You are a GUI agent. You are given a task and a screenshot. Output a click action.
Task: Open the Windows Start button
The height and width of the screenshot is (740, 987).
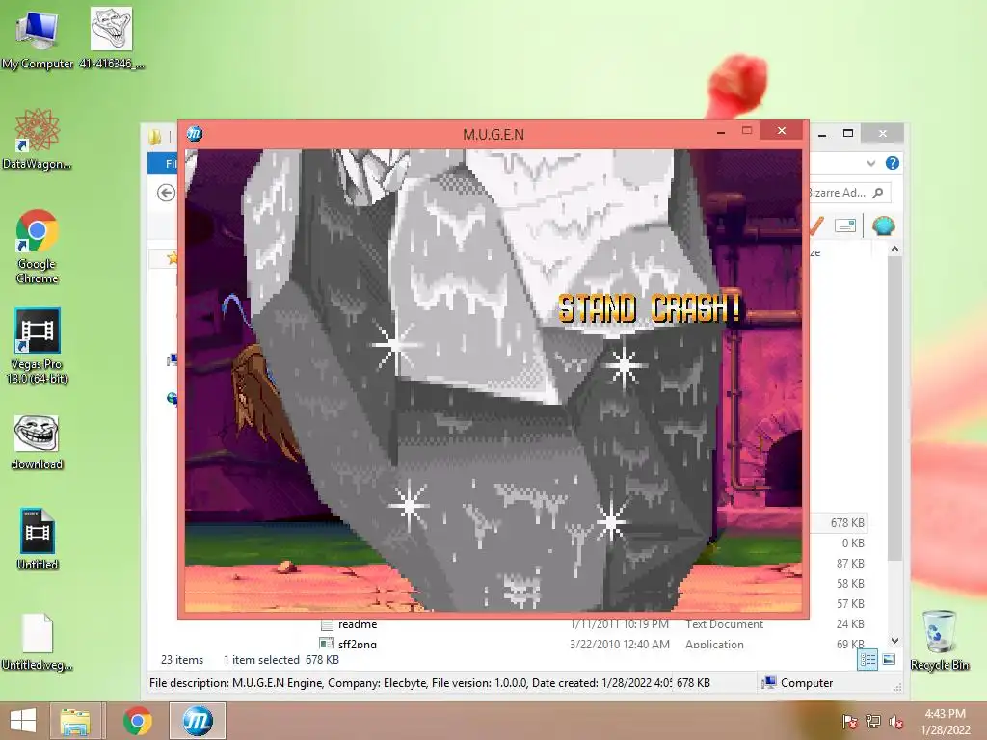(x=23, y=721)
